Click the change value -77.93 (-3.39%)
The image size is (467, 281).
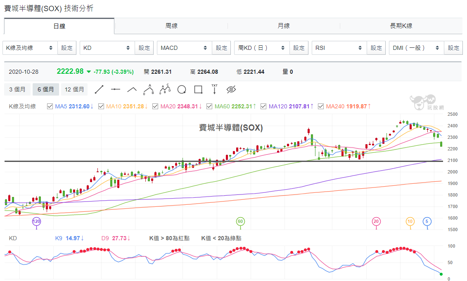114,72
